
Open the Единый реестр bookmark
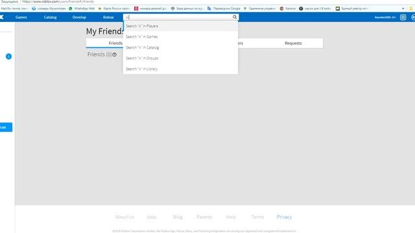tap(351, 8)
